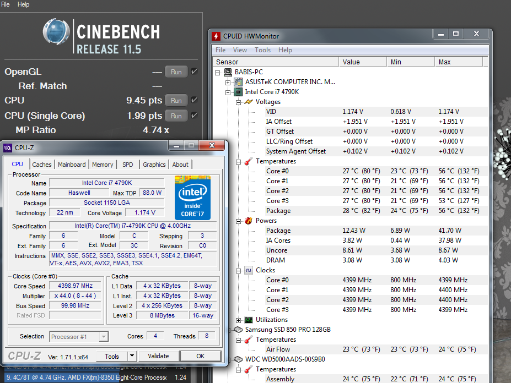This screenshot has width=511, height=383.
Task: Click the ASUSTeK motherboard icon
Action: [238, 82]
